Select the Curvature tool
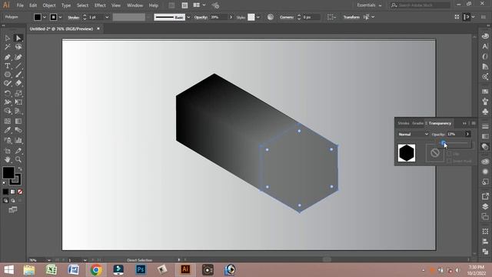The height and width of the screenshot is (277, 492). pos(18,57)
